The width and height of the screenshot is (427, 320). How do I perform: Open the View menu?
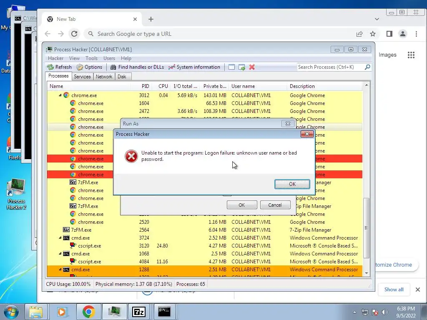74,58
